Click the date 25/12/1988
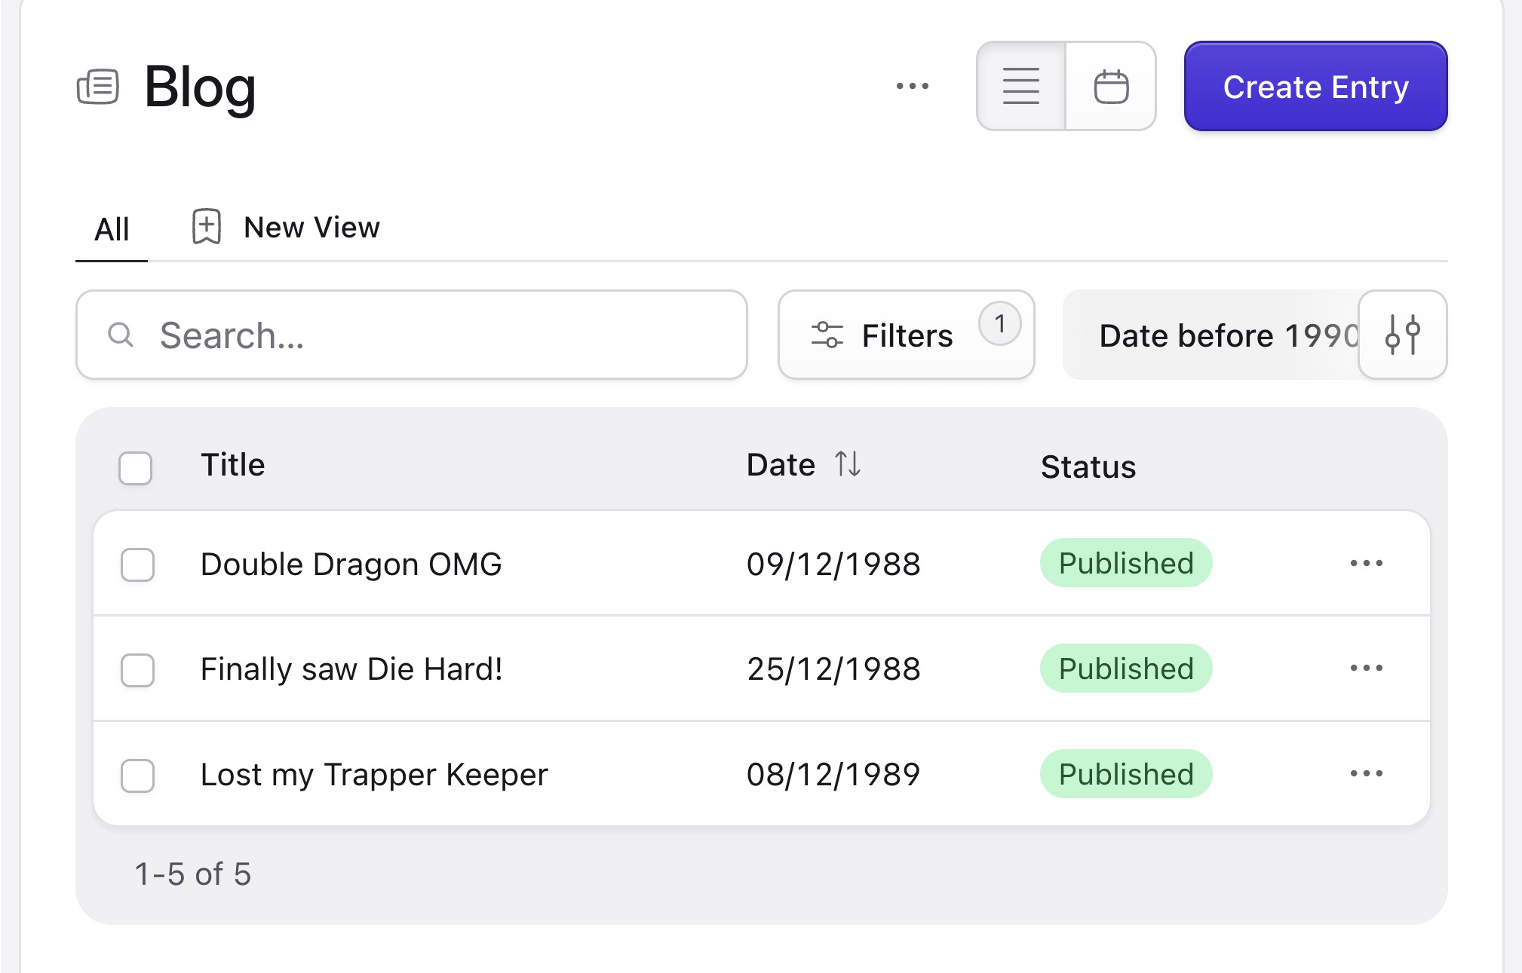This screenshot has height=973, width=1522. 833,669
